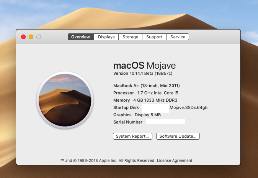This screenshot has height=178, width=258.
Task: Click the Serial Number label
Action: coord(128,122)
